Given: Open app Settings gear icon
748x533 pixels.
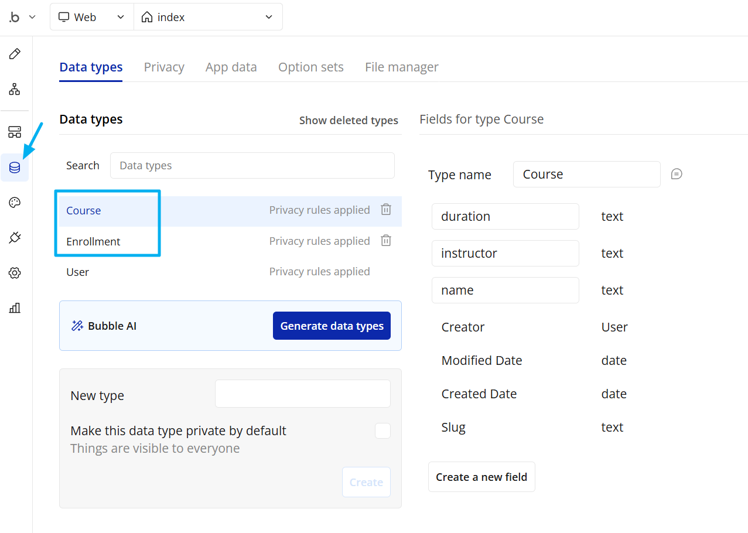Looking at the screenshot, I should [15, 272].
